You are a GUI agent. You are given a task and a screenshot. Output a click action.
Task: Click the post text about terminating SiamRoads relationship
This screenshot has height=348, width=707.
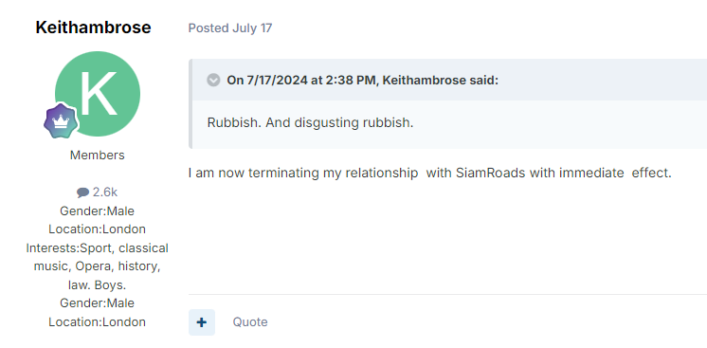click(x=430, y=174)
